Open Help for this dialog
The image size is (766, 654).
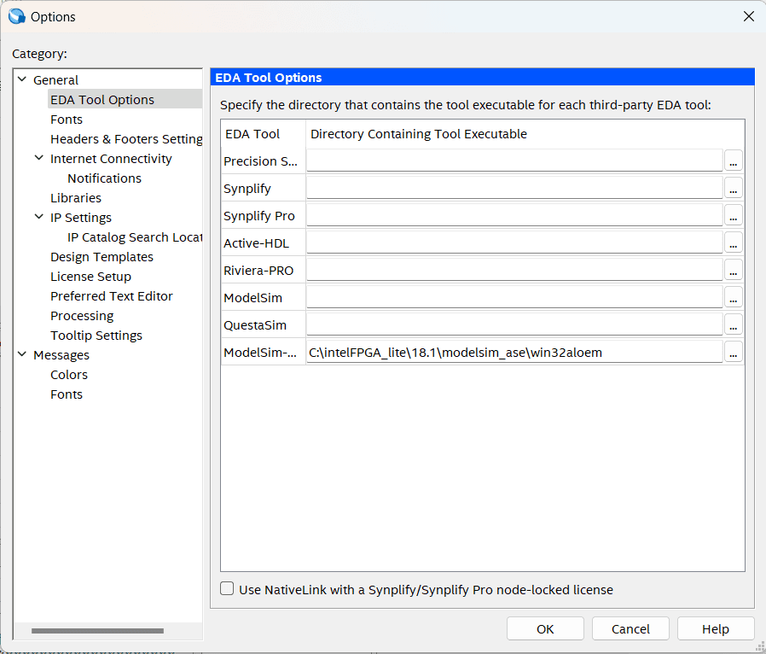[716, 628]
